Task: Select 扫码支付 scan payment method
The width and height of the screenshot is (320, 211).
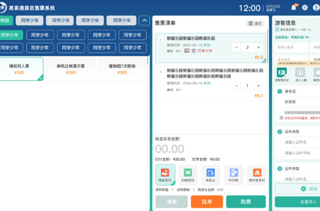Action: 188,175
